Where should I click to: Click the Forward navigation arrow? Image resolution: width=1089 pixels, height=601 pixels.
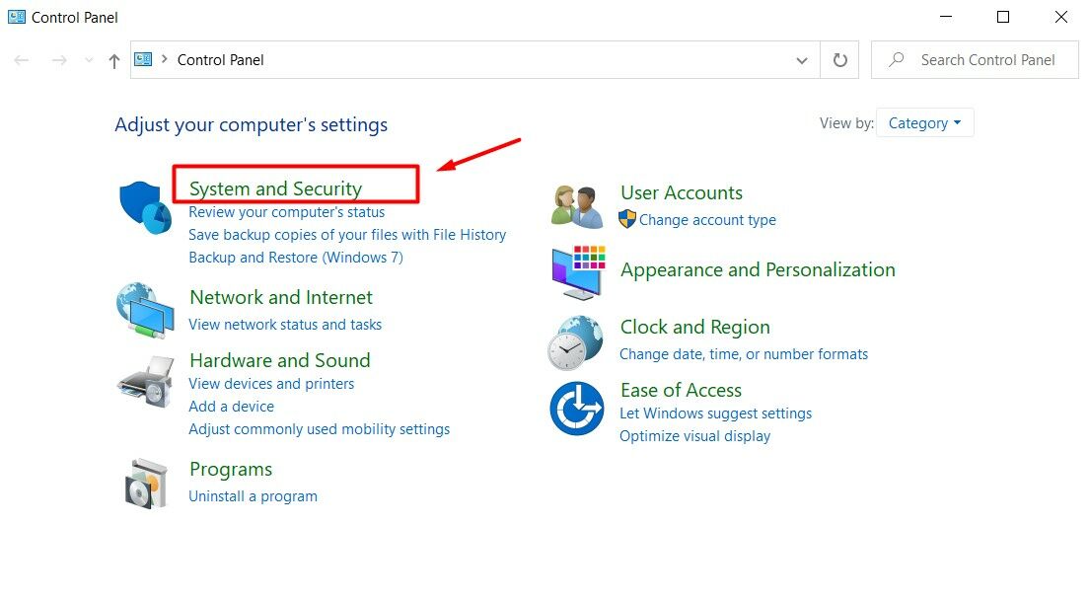pos(60,60)
